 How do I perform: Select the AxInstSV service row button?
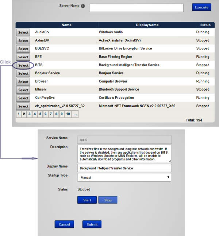[23, 41]
